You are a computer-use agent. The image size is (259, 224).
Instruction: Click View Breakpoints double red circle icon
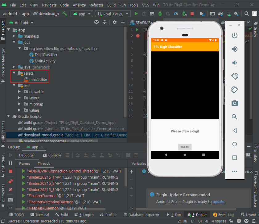point(10,181)
